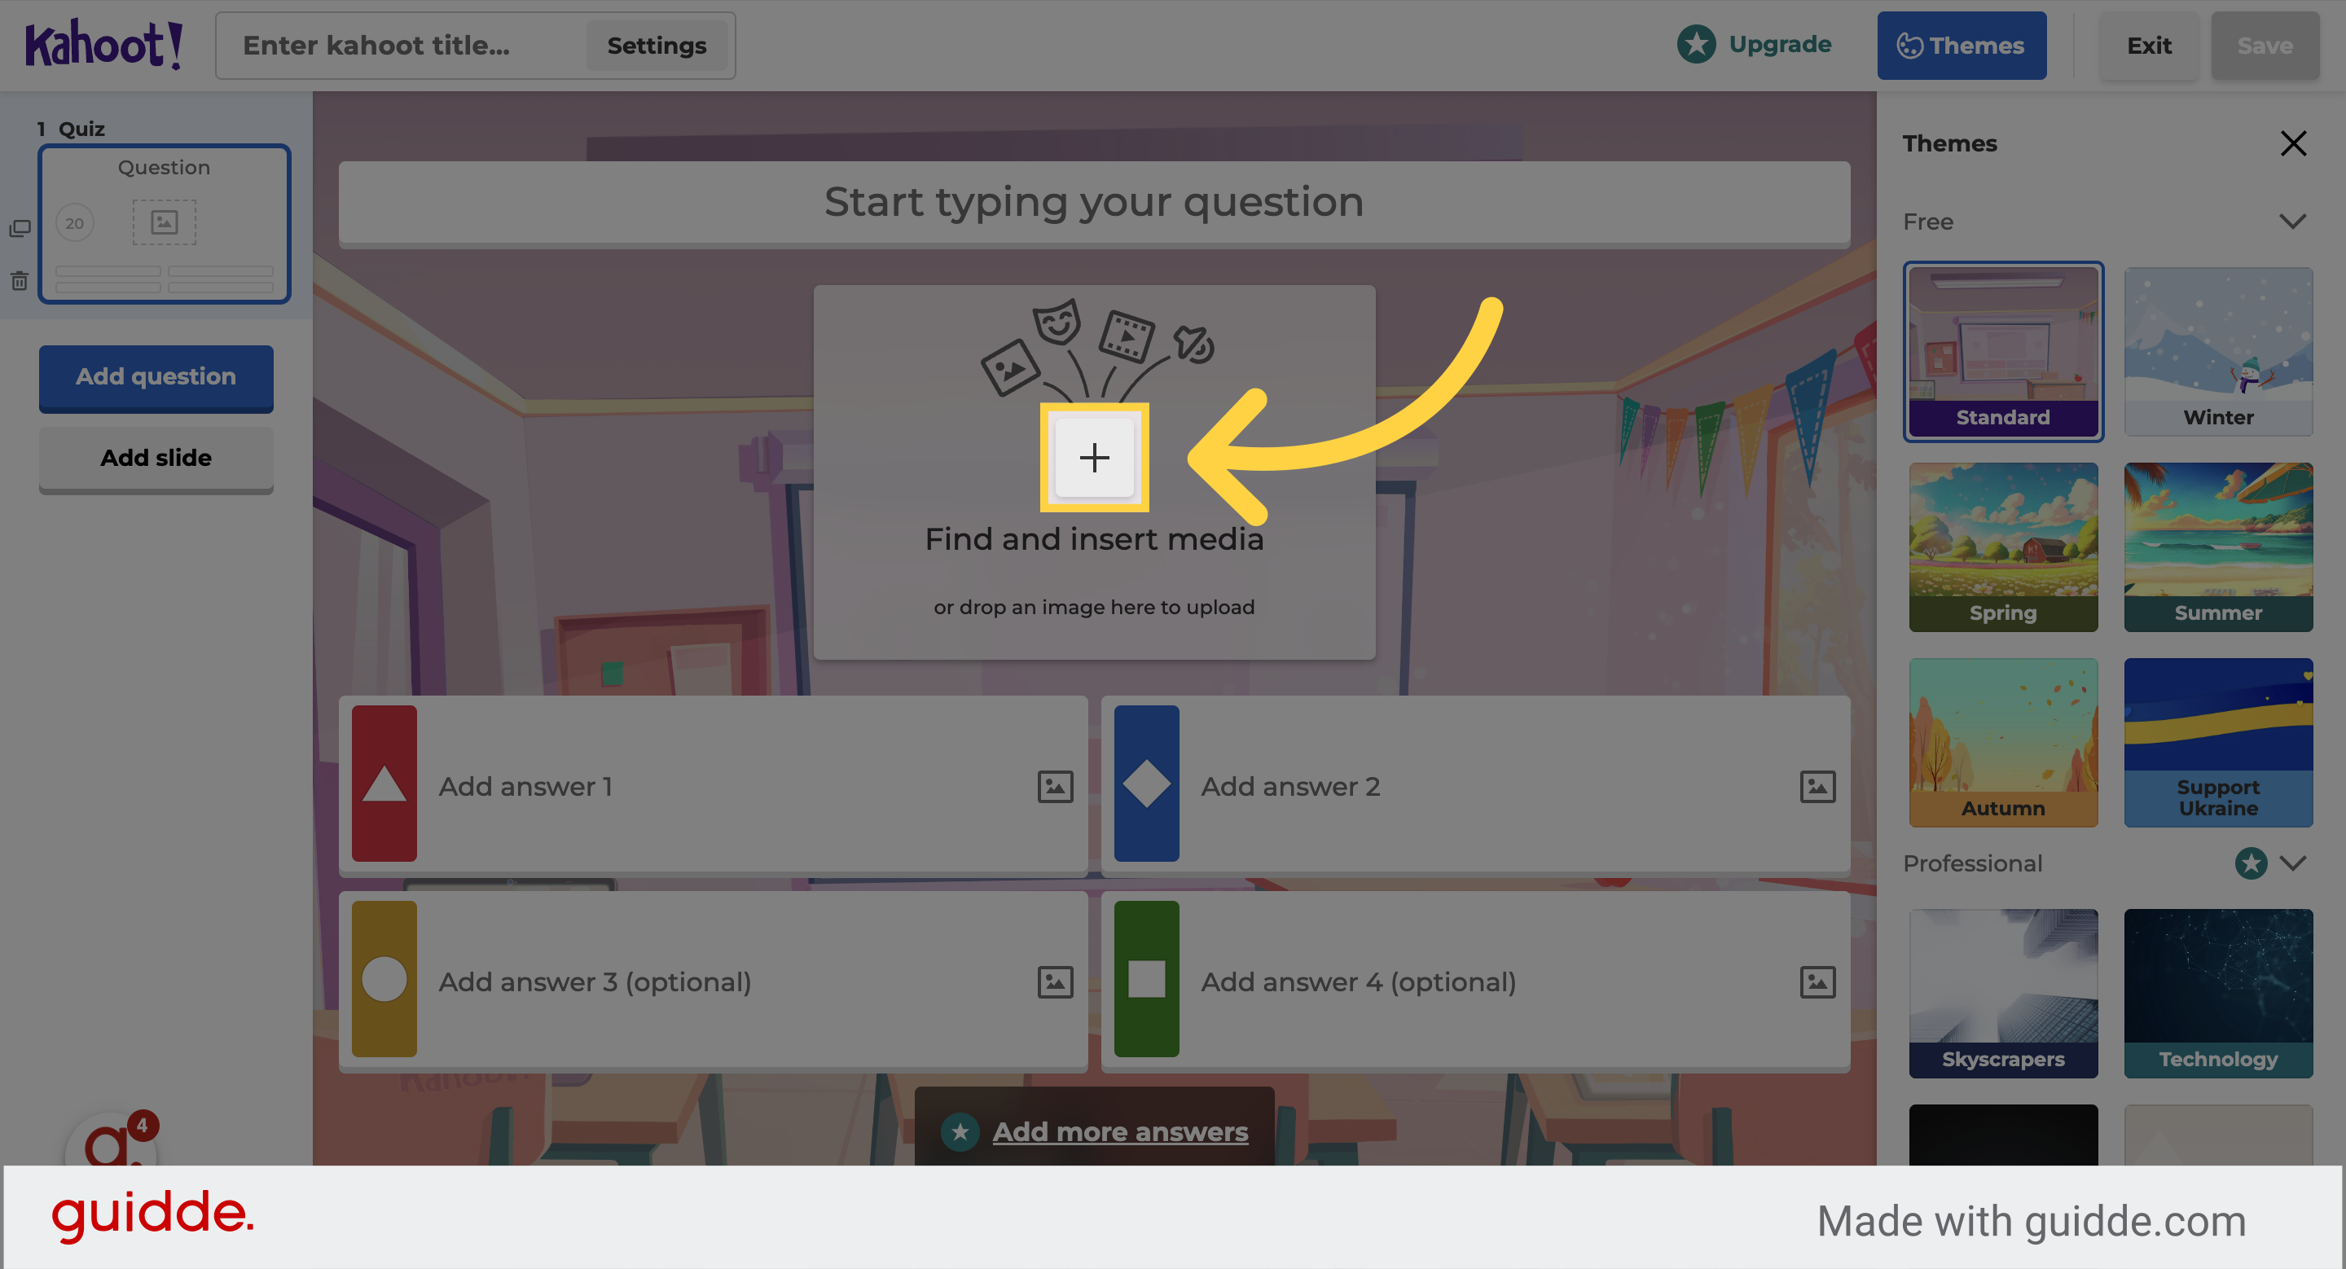Screen dimensions: 2346x1269
Task: Delete the question using the trash icon
Action: (x=19, y=281)
